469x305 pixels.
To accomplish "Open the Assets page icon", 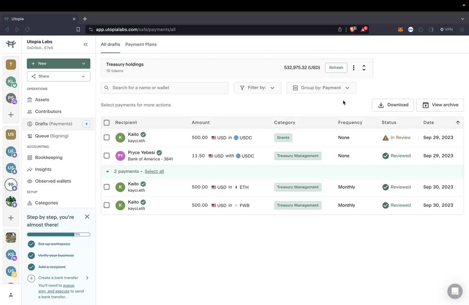I will click(x=30, y=100).
